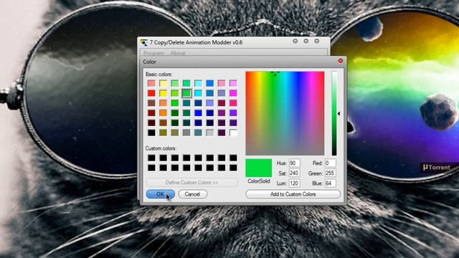Open the About menu in Animation Modder
This screenshot has height=258, width=459.
click(x=178, y=53)
